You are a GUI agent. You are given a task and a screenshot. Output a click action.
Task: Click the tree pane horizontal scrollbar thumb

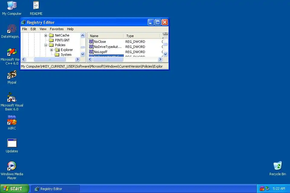point(50,59)
